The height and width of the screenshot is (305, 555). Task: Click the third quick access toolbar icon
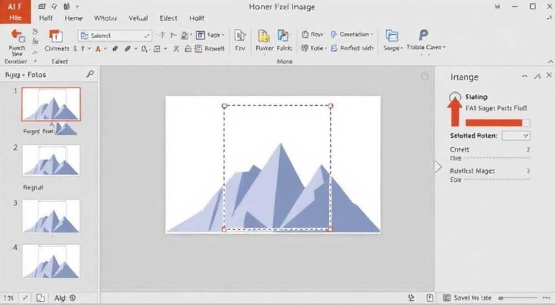pos(67,6)
